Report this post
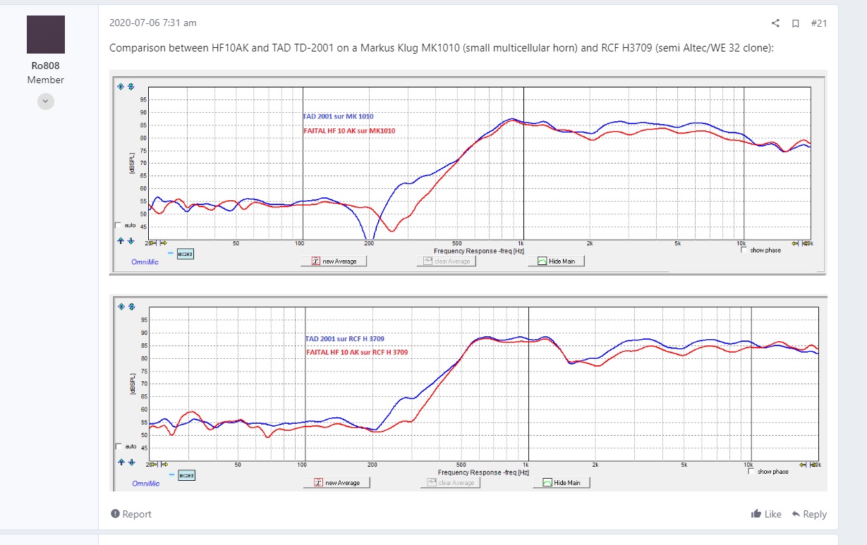The height and width of the screenshot is (545, 867). 131,514
